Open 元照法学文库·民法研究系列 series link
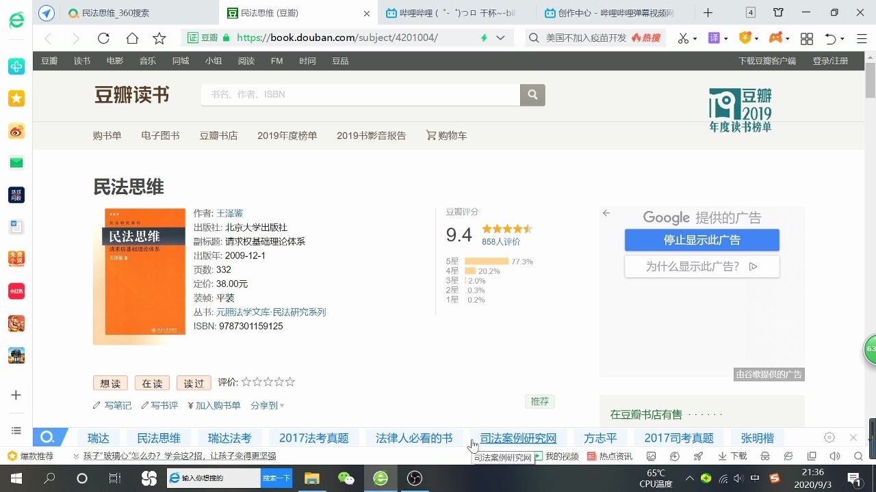Image resolution: width=876 pixels, height=492 pixels. [271, 312]
